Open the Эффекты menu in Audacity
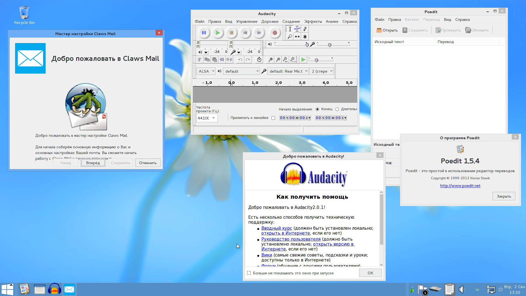Image resolution: width=526 pixels, height=296 pixels. pyautogui.click(x=313, y=21)
